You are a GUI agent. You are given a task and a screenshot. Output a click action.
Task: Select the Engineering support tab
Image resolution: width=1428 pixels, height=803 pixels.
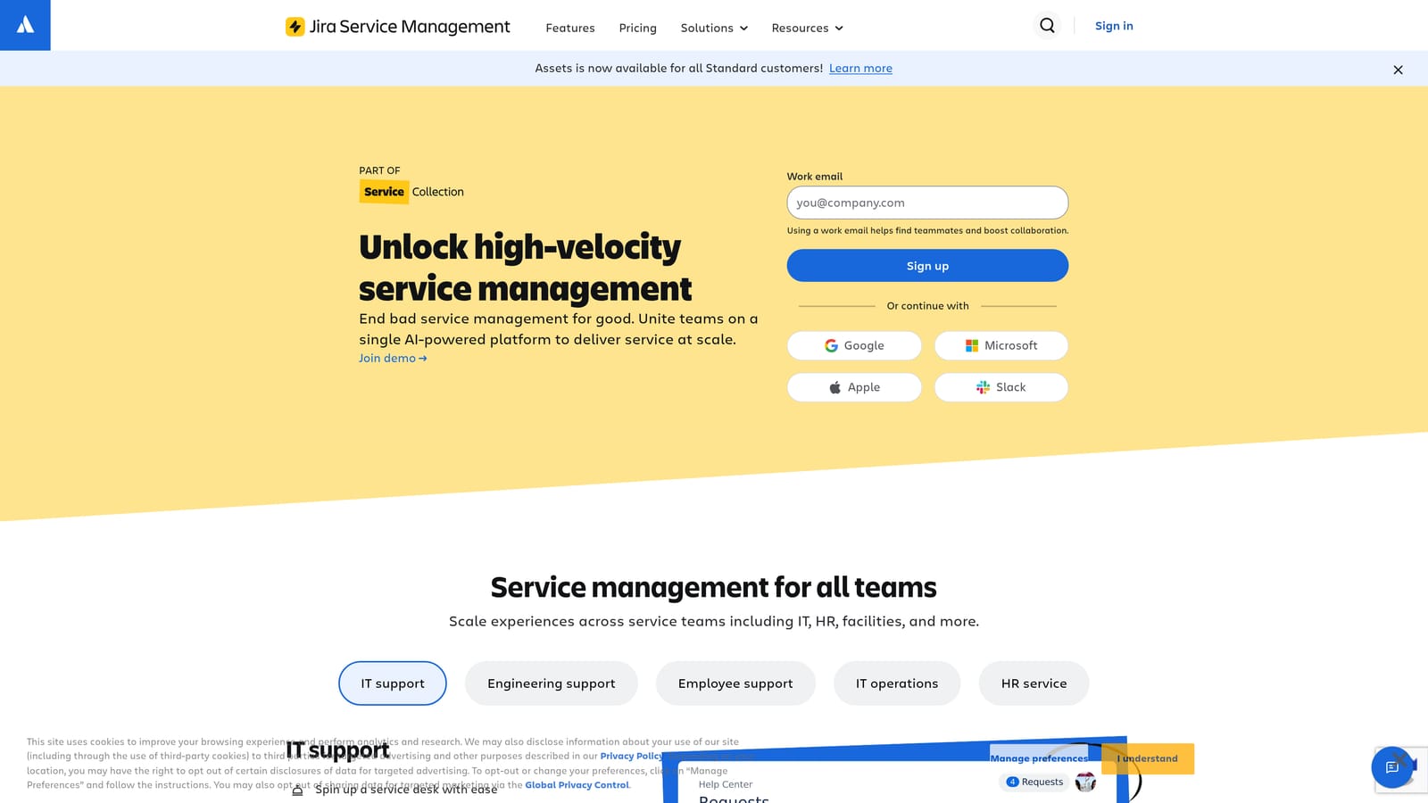tap(552, 683)
